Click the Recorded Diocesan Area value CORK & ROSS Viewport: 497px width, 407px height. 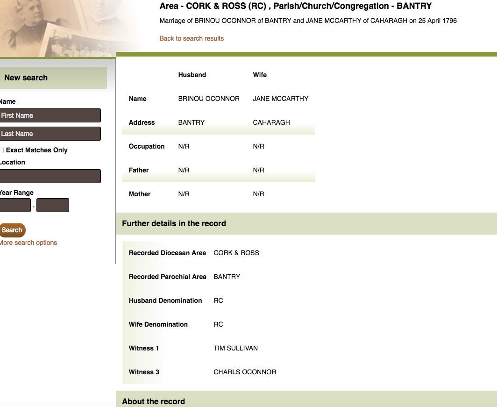236,253
